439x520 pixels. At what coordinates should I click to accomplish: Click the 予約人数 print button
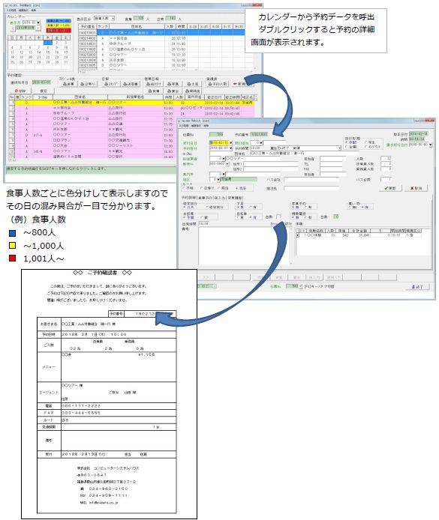(x=217, y=84)
